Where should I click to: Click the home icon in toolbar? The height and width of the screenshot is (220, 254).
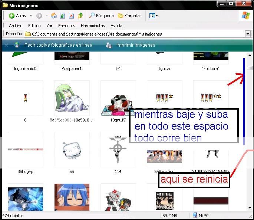tap(54, 16)
